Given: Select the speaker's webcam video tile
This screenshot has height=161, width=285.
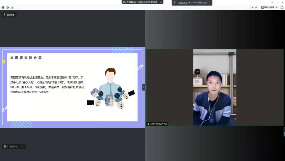Looking at the screenshot, I should (215, 87).
